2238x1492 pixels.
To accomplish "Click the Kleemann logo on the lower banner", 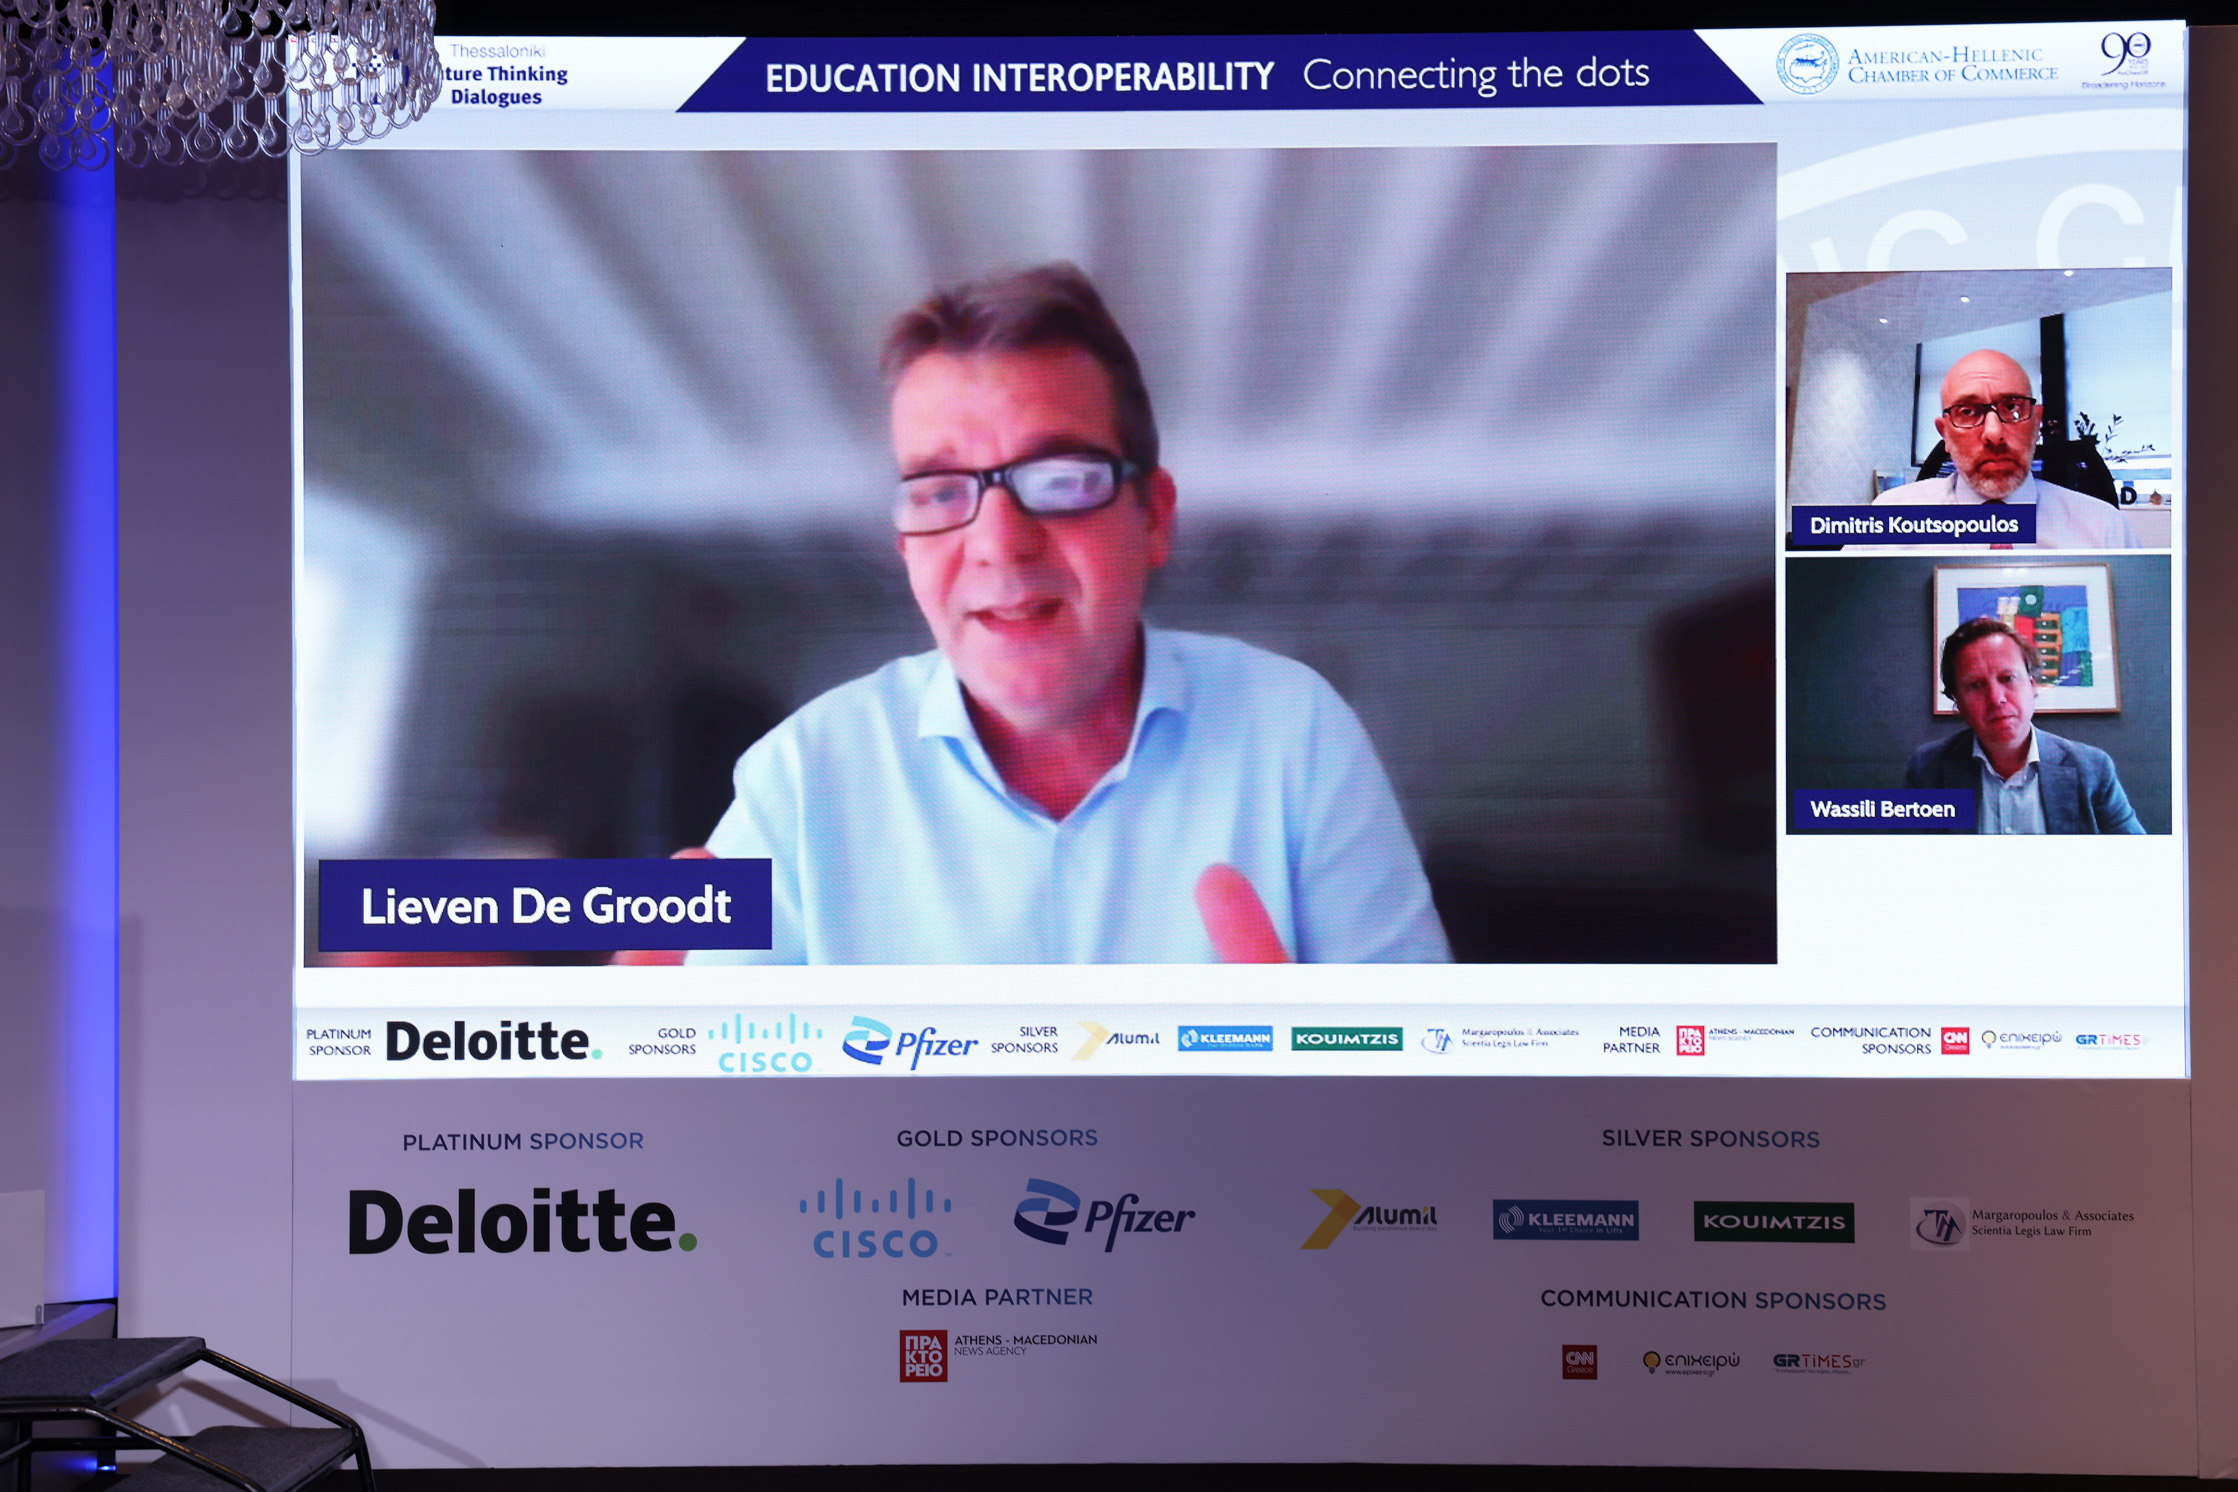I will [x=1565, y=1220].
